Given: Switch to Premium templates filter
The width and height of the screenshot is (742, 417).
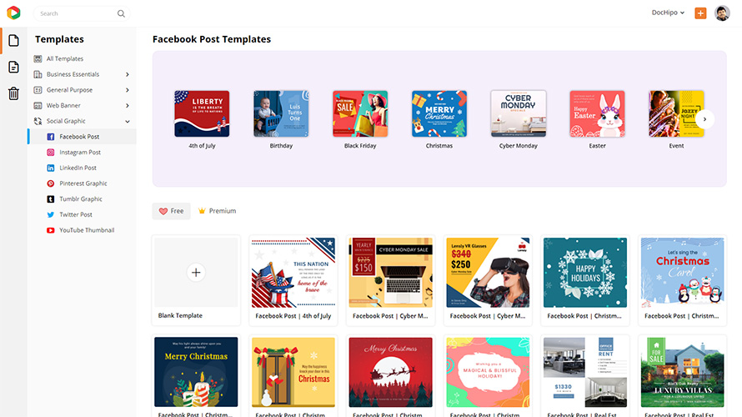Looking at the screenshot, I should tap(217, 211).
